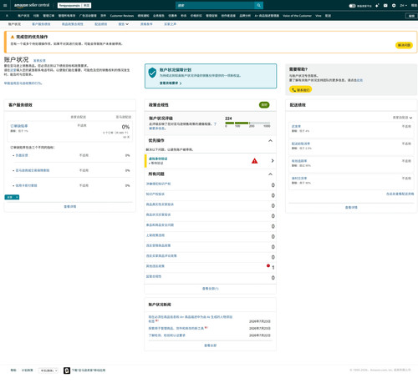Click the score value 224

click(x=228, y=118)
